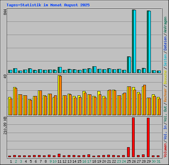The height and width of the screenshot is (165, 169).
Task: Click day label '23' on the x-axis
Action: tap(119, 161)
